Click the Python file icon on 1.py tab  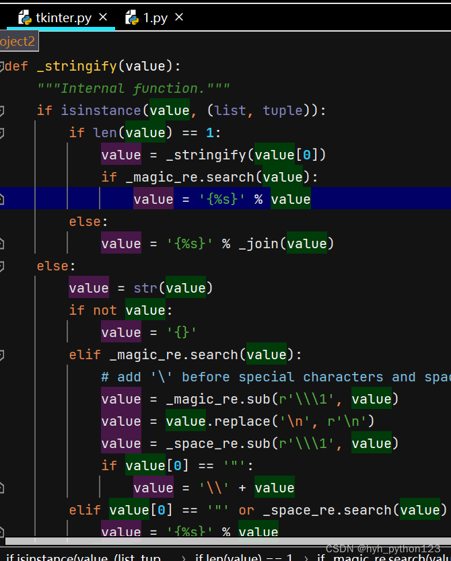click(x=131, y=17)
